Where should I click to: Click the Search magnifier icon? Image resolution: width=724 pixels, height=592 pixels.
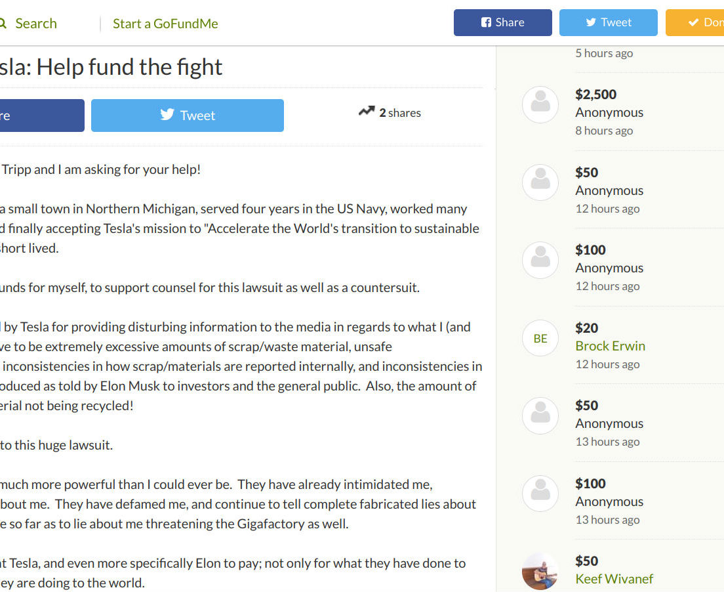[x=3, y=24]
